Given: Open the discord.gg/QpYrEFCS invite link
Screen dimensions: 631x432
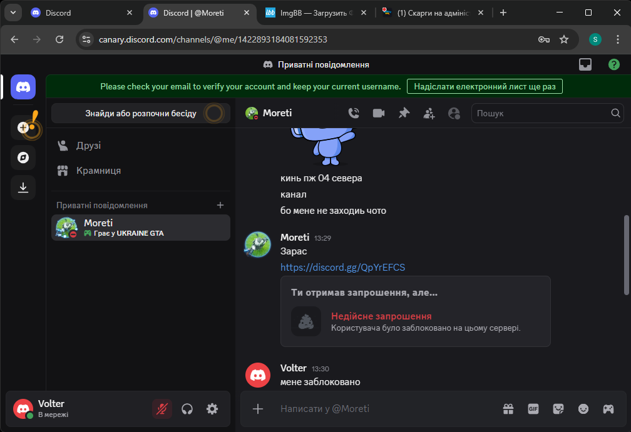Looking at the screenshot, I should pyautogui.click(x=342, y=267).
